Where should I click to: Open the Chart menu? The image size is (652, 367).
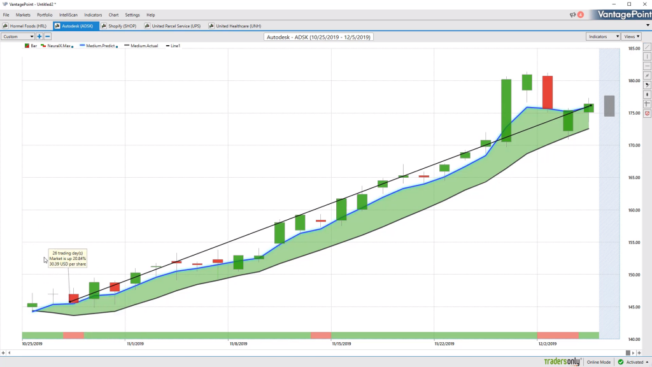113,15
